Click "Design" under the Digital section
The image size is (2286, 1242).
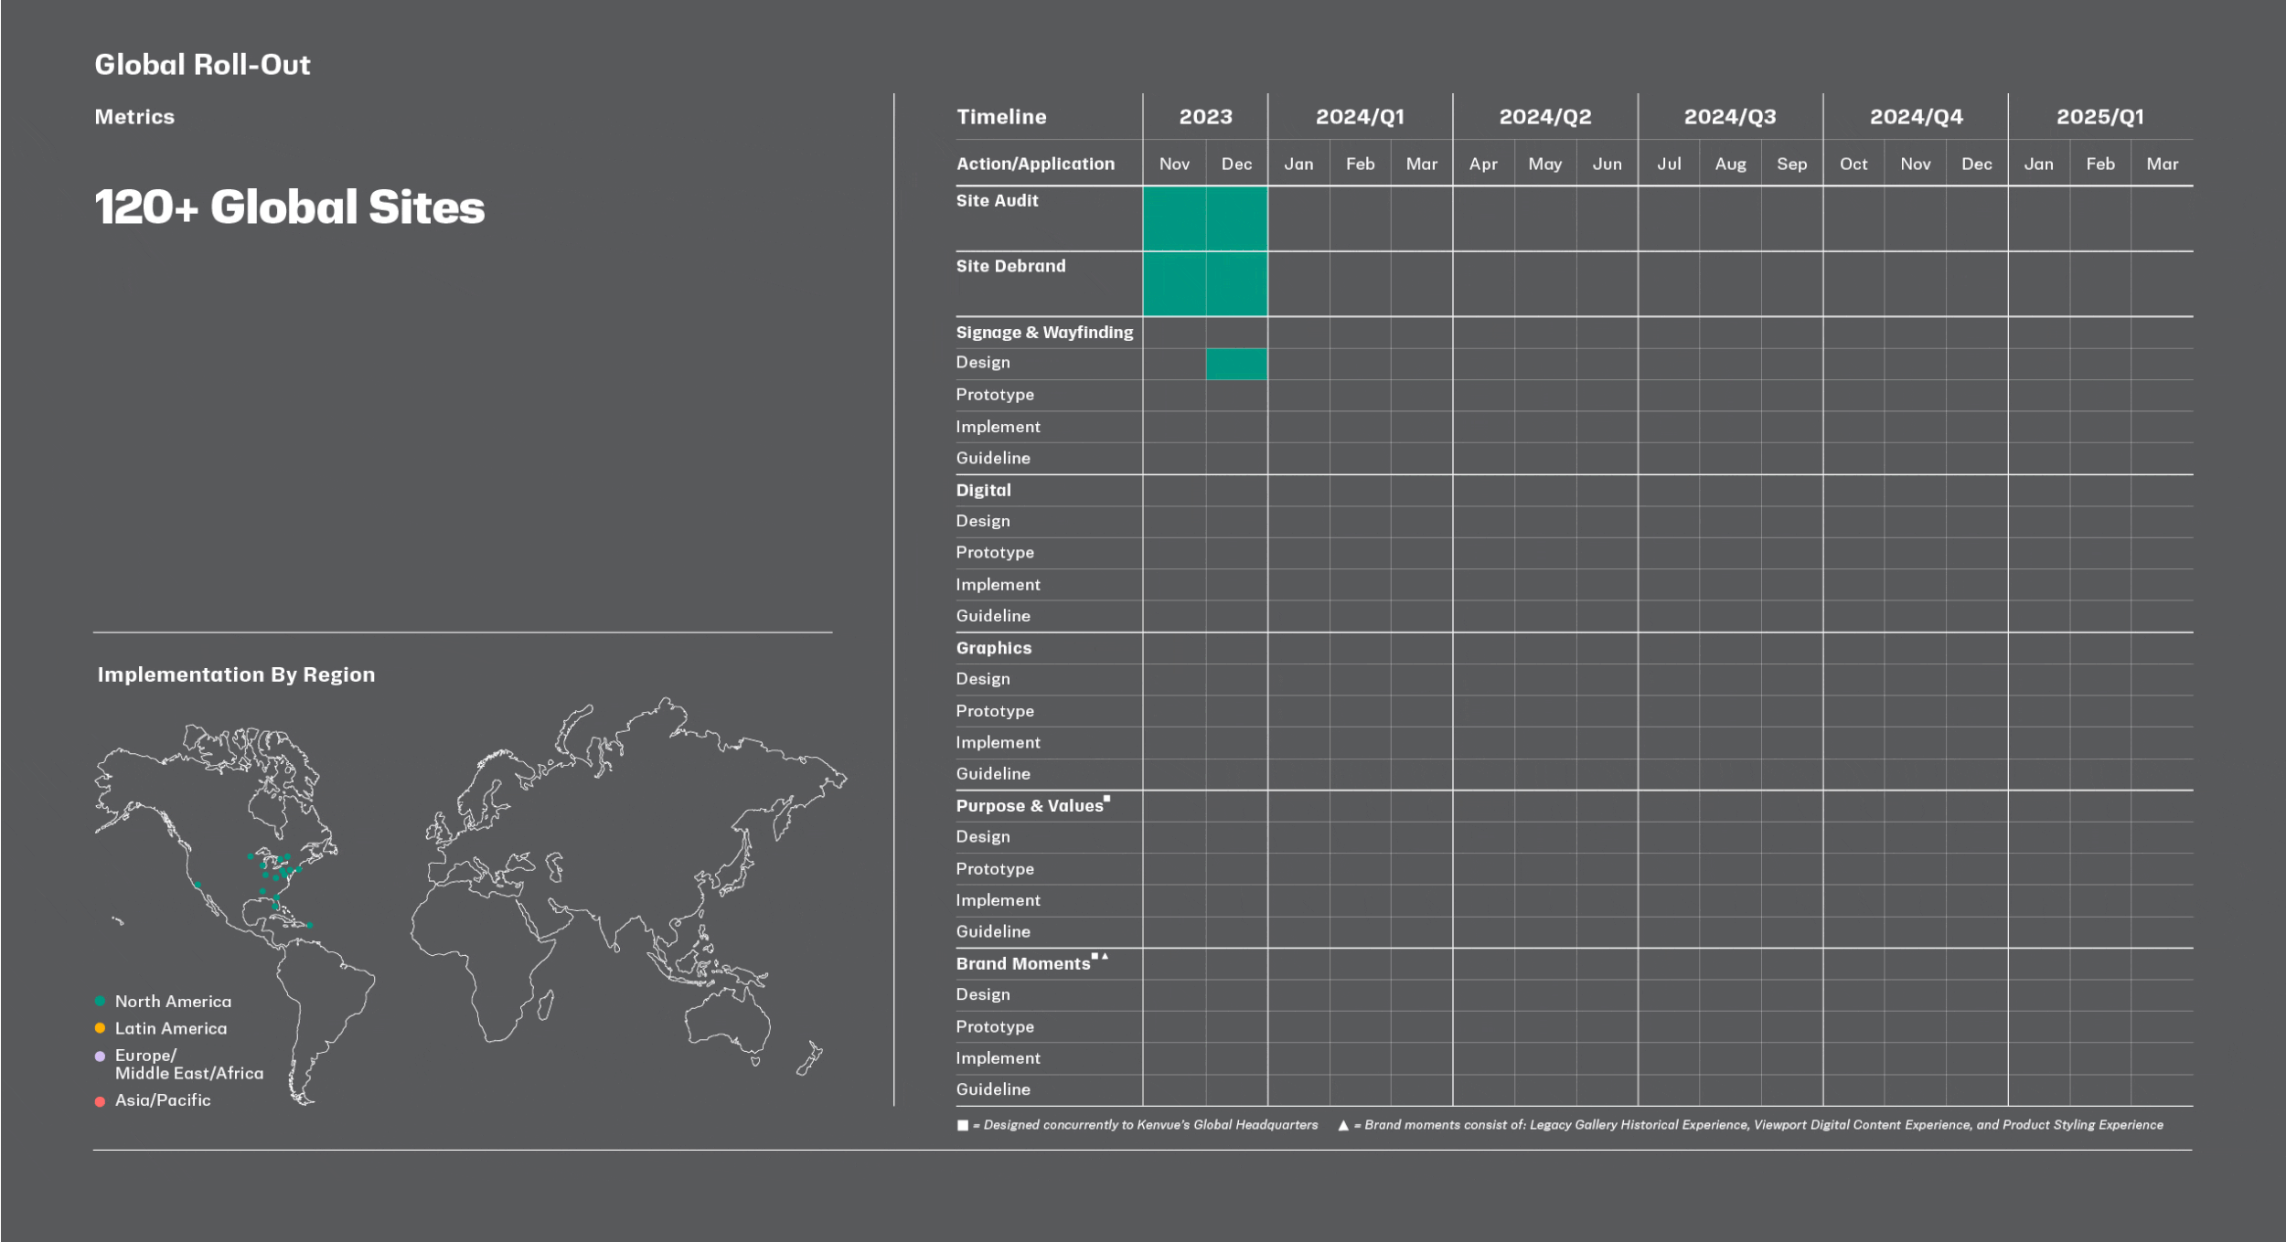983,521
